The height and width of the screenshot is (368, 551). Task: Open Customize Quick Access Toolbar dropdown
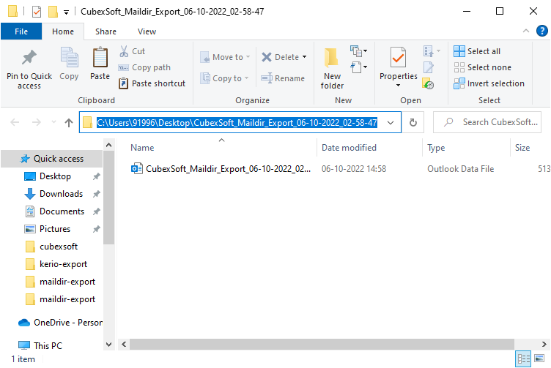(x=66, y=12)
